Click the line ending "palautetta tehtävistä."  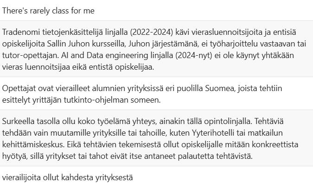coord(128,156)
